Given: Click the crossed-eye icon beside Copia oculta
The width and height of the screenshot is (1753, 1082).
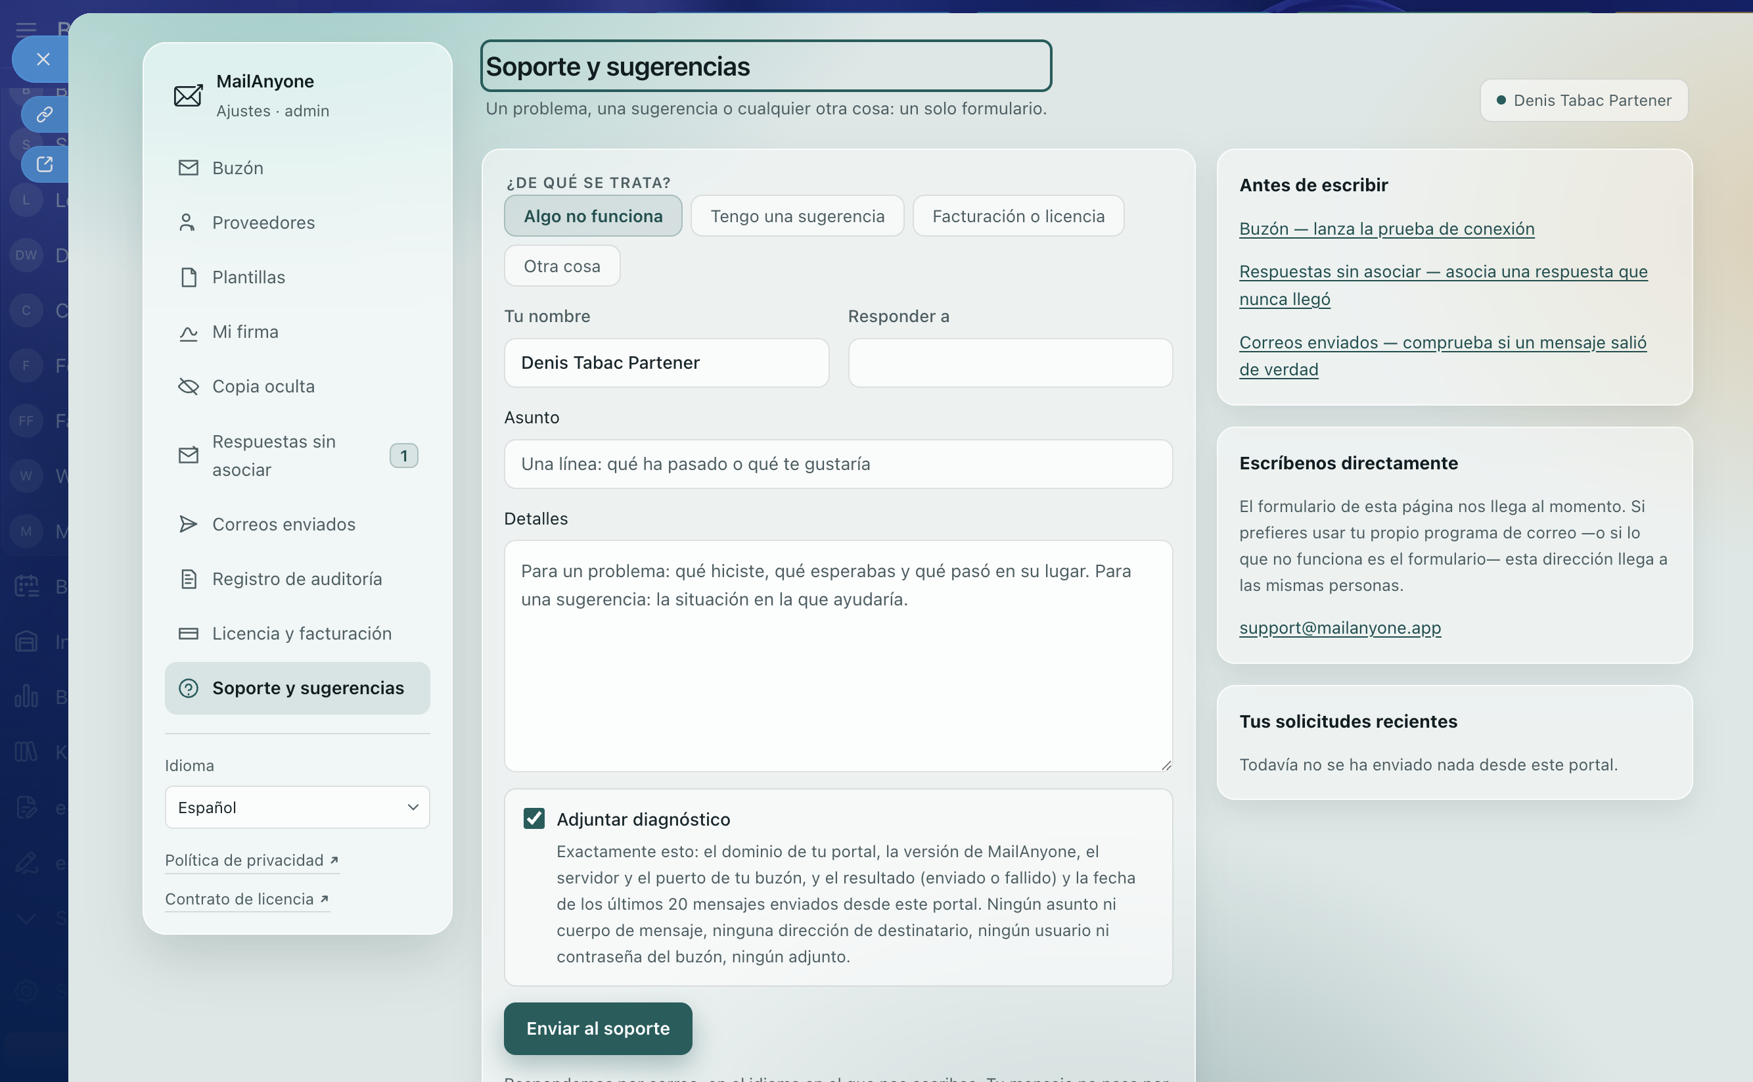Looking at the screenshot, I should click(x=188, y=387).
